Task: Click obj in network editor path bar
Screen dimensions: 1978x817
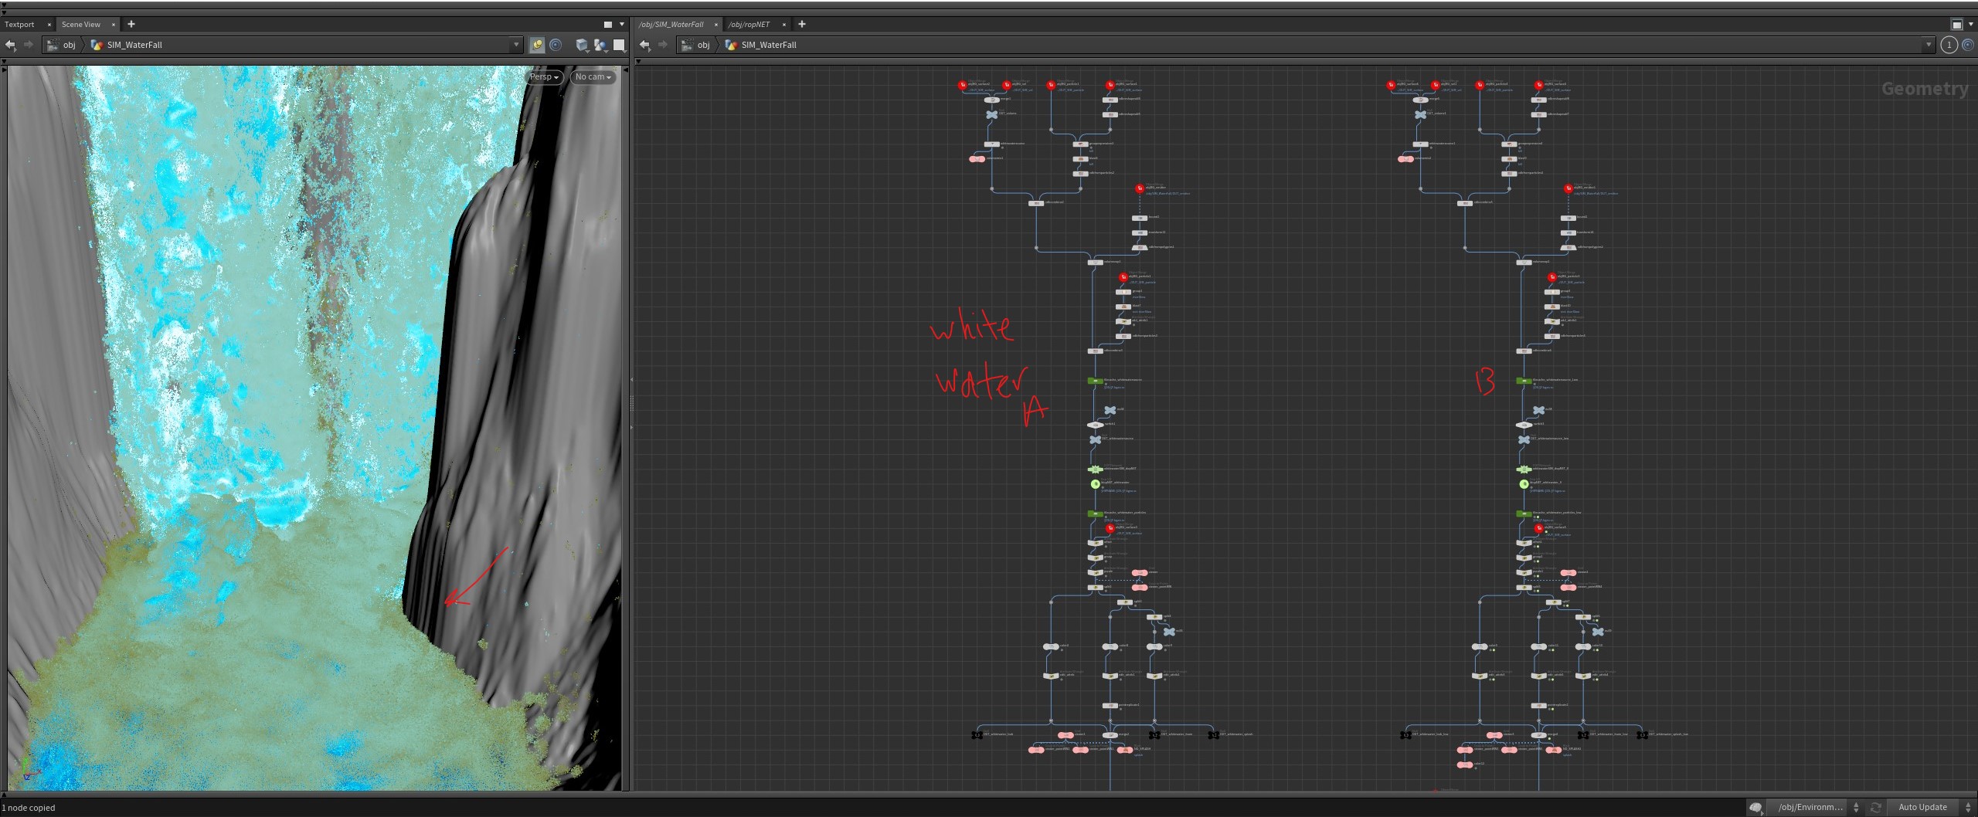Action: click(696, 45)
